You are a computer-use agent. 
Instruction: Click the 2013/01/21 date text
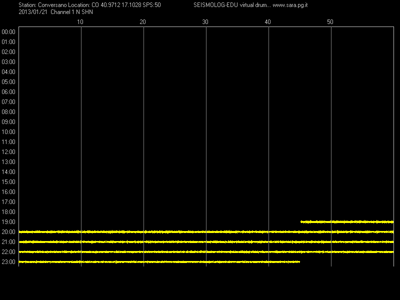33,12
